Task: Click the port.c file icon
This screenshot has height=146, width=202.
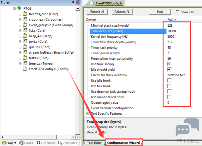Action: [25, 41]
